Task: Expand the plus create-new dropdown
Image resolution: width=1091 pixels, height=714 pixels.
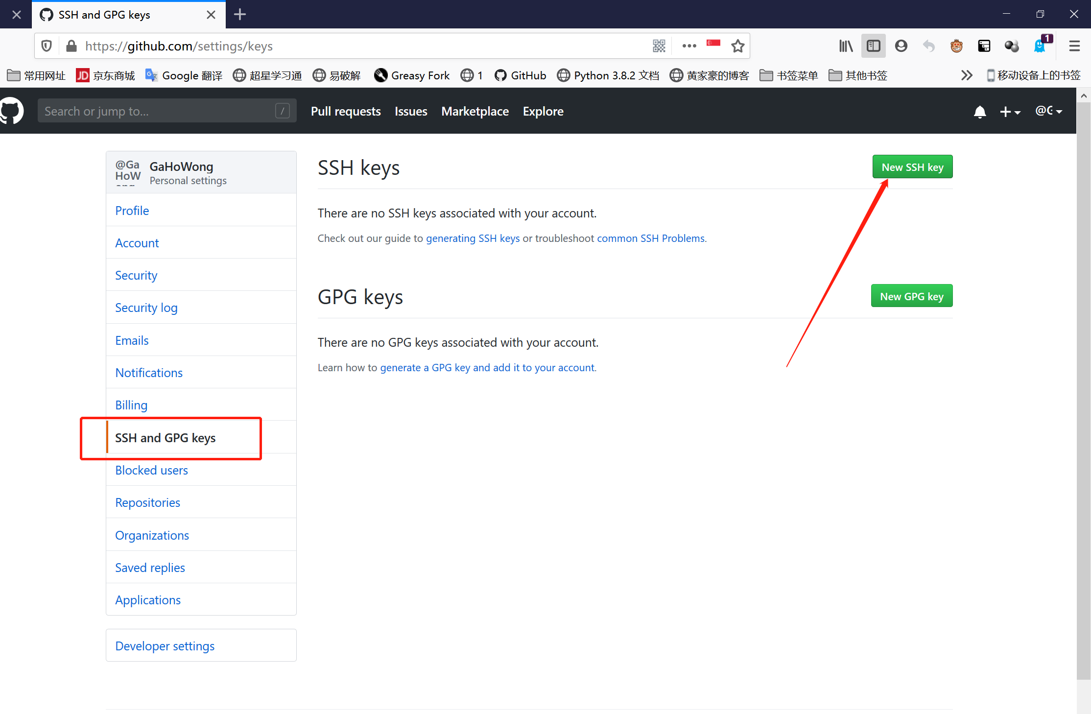Action: click(1010, 112)
